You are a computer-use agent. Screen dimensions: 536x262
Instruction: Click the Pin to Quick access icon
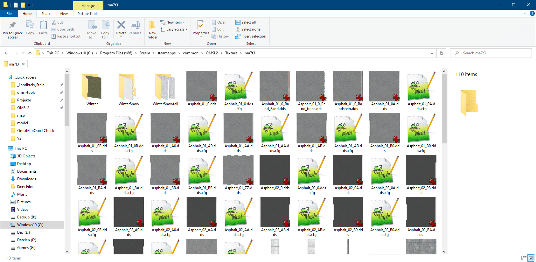[x=13, y=25]
